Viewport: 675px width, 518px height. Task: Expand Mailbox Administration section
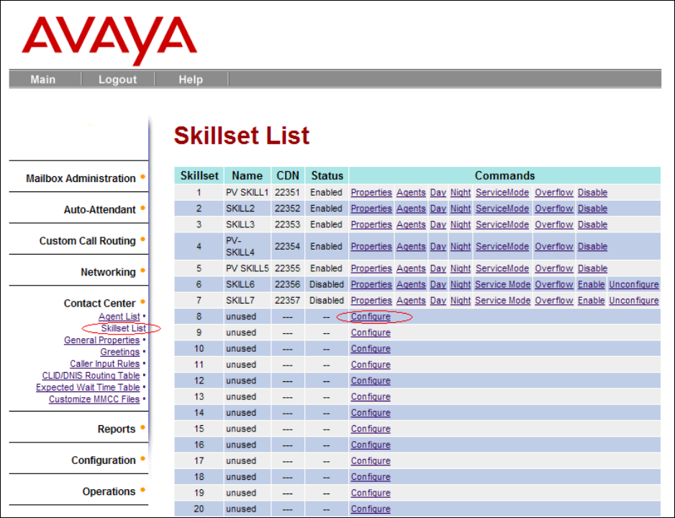point(81,178)
